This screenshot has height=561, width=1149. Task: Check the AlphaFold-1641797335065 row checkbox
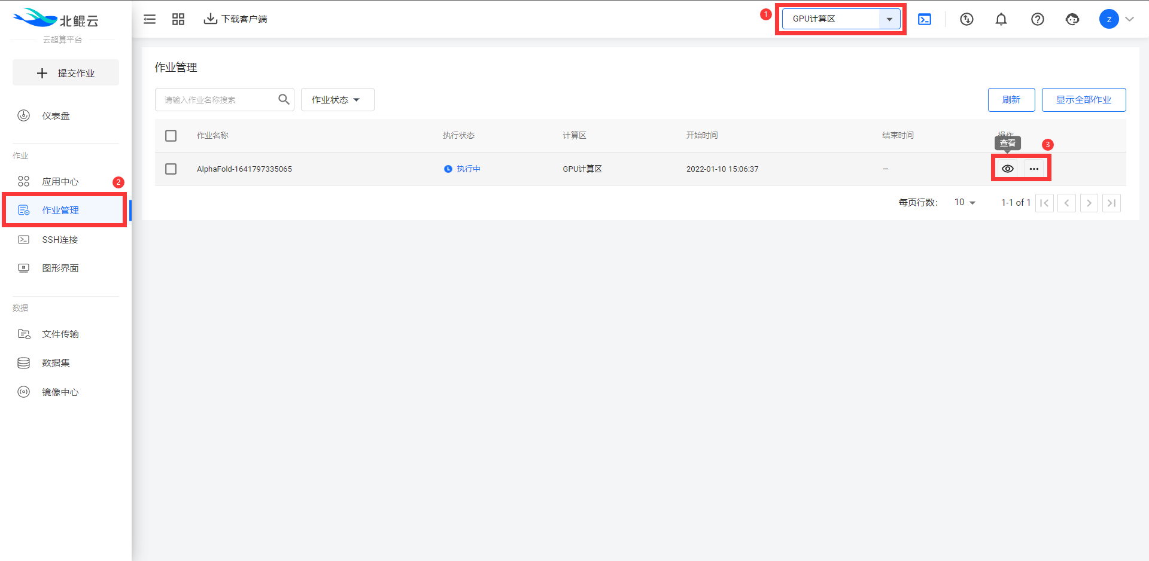point(171,169)
